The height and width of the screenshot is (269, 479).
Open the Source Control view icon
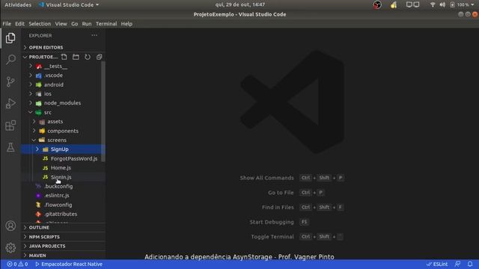point(10,81)
